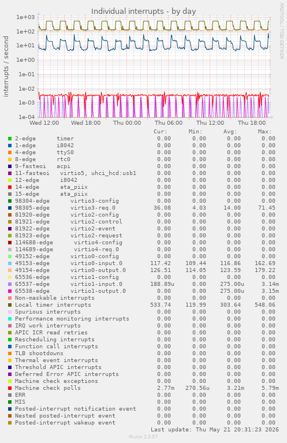287x443 pixels.
Task: Click the purple swatch for virtio1-input.0
Action: [x=10, y=284]
